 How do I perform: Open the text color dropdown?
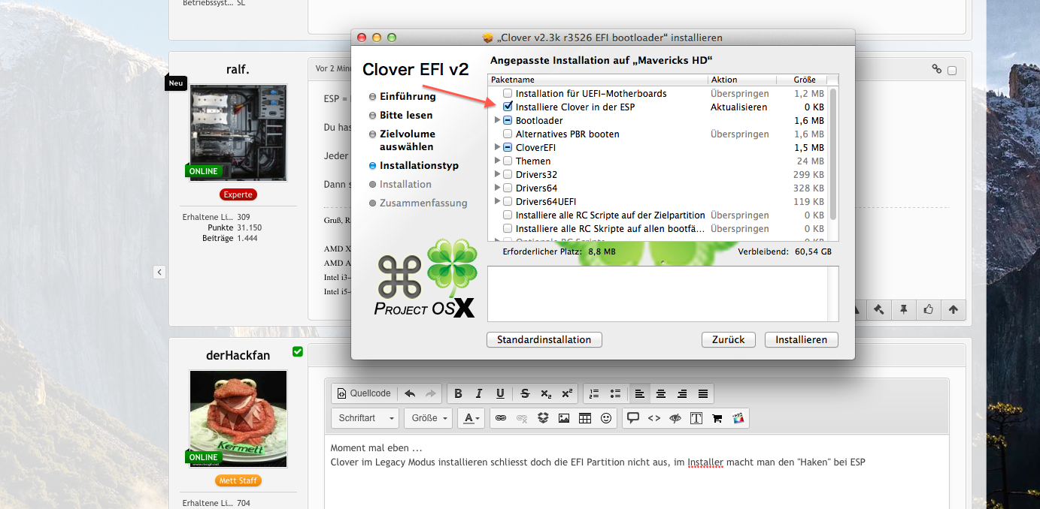[471, 418]
